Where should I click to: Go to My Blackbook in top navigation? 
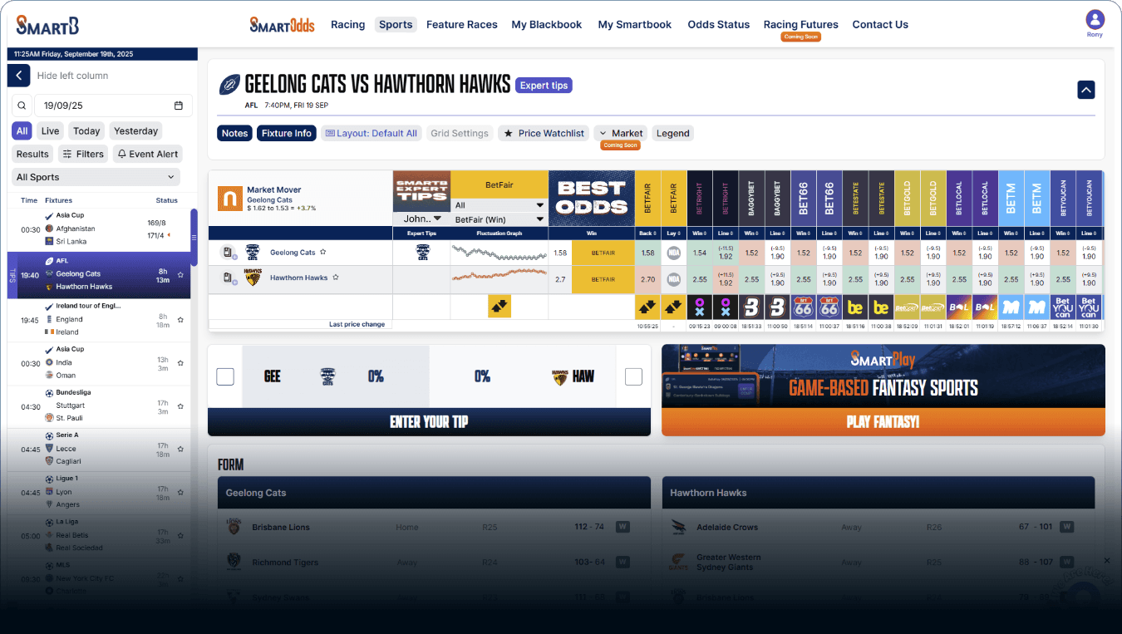[x=546, y=25]
